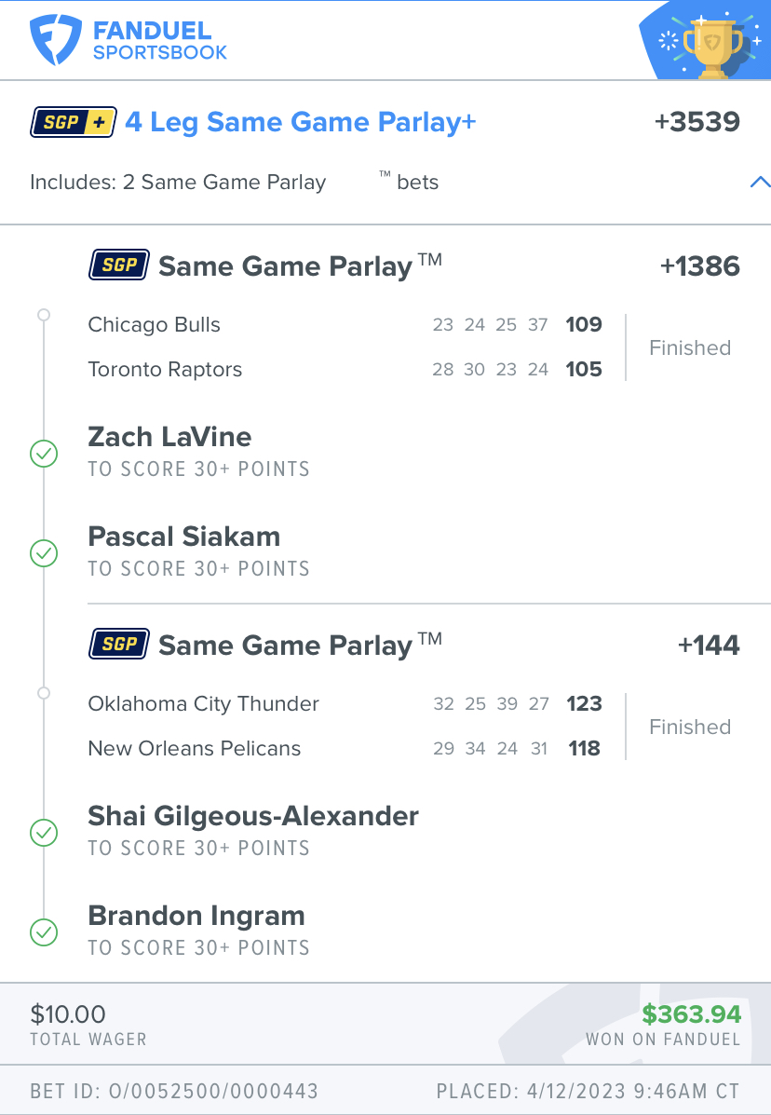The height and width of the screenshot is (1115, 771).
Task: Click the +1386 odds for first parlay
Action: click(700, 266)
